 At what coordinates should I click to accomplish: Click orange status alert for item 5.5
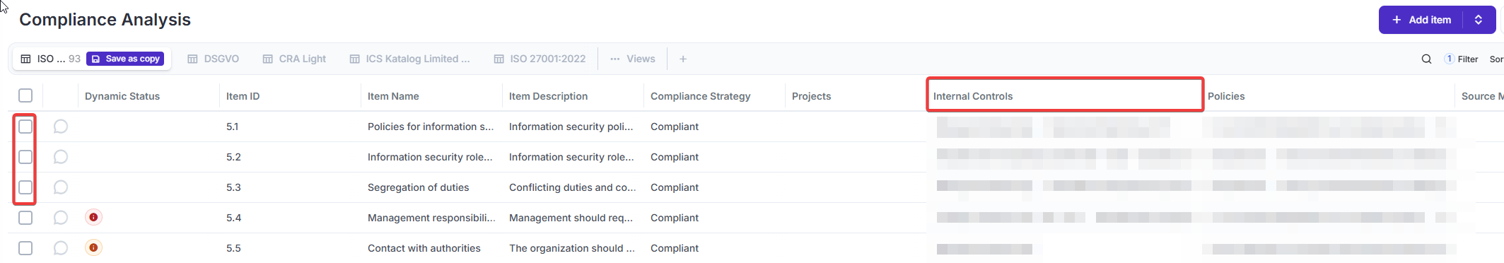tap(93, 247)
